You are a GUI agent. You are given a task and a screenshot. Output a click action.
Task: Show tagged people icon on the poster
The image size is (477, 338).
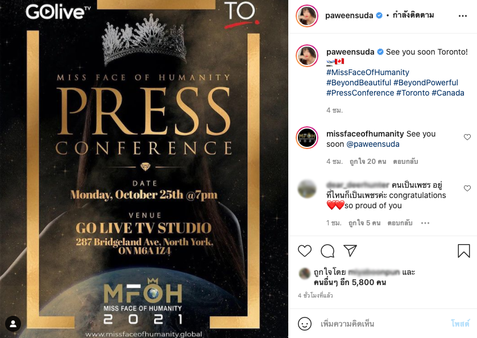click(13, 324)
